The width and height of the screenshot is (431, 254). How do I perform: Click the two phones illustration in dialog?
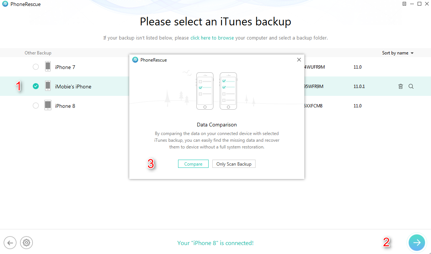[216, 91]
